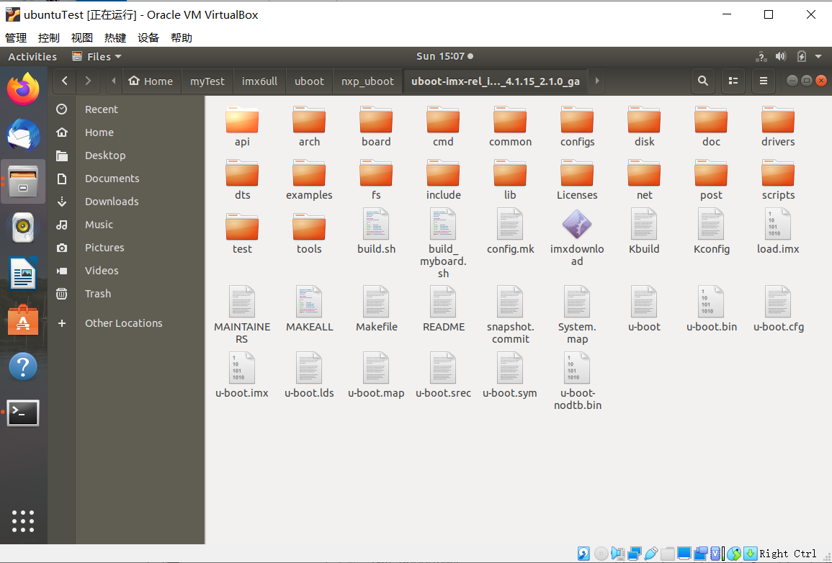
Task: Click Activities in the top bar
Action: 32,57
